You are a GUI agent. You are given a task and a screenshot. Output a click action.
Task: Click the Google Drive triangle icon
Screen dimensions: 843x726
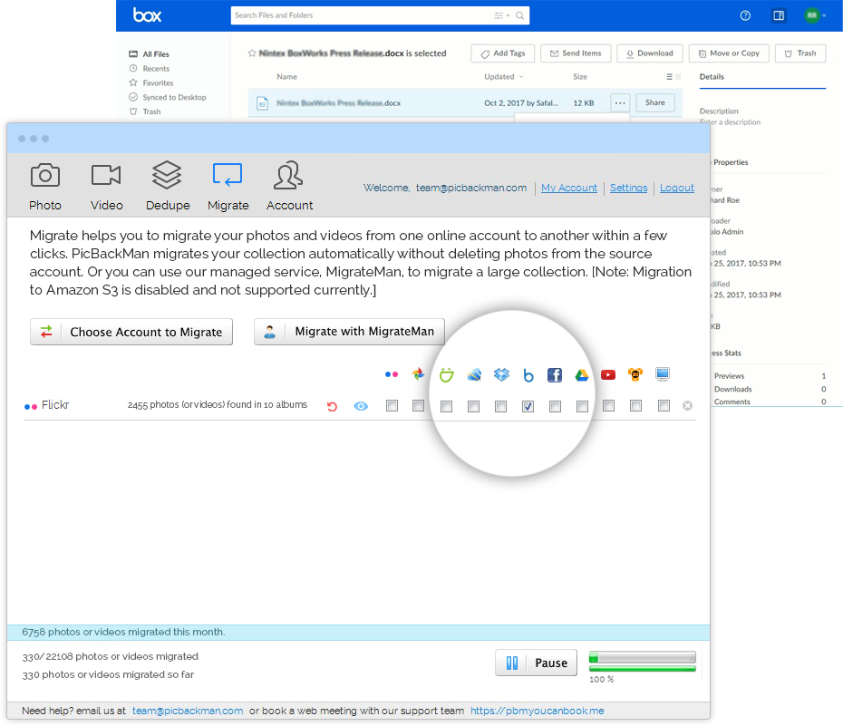582,375
